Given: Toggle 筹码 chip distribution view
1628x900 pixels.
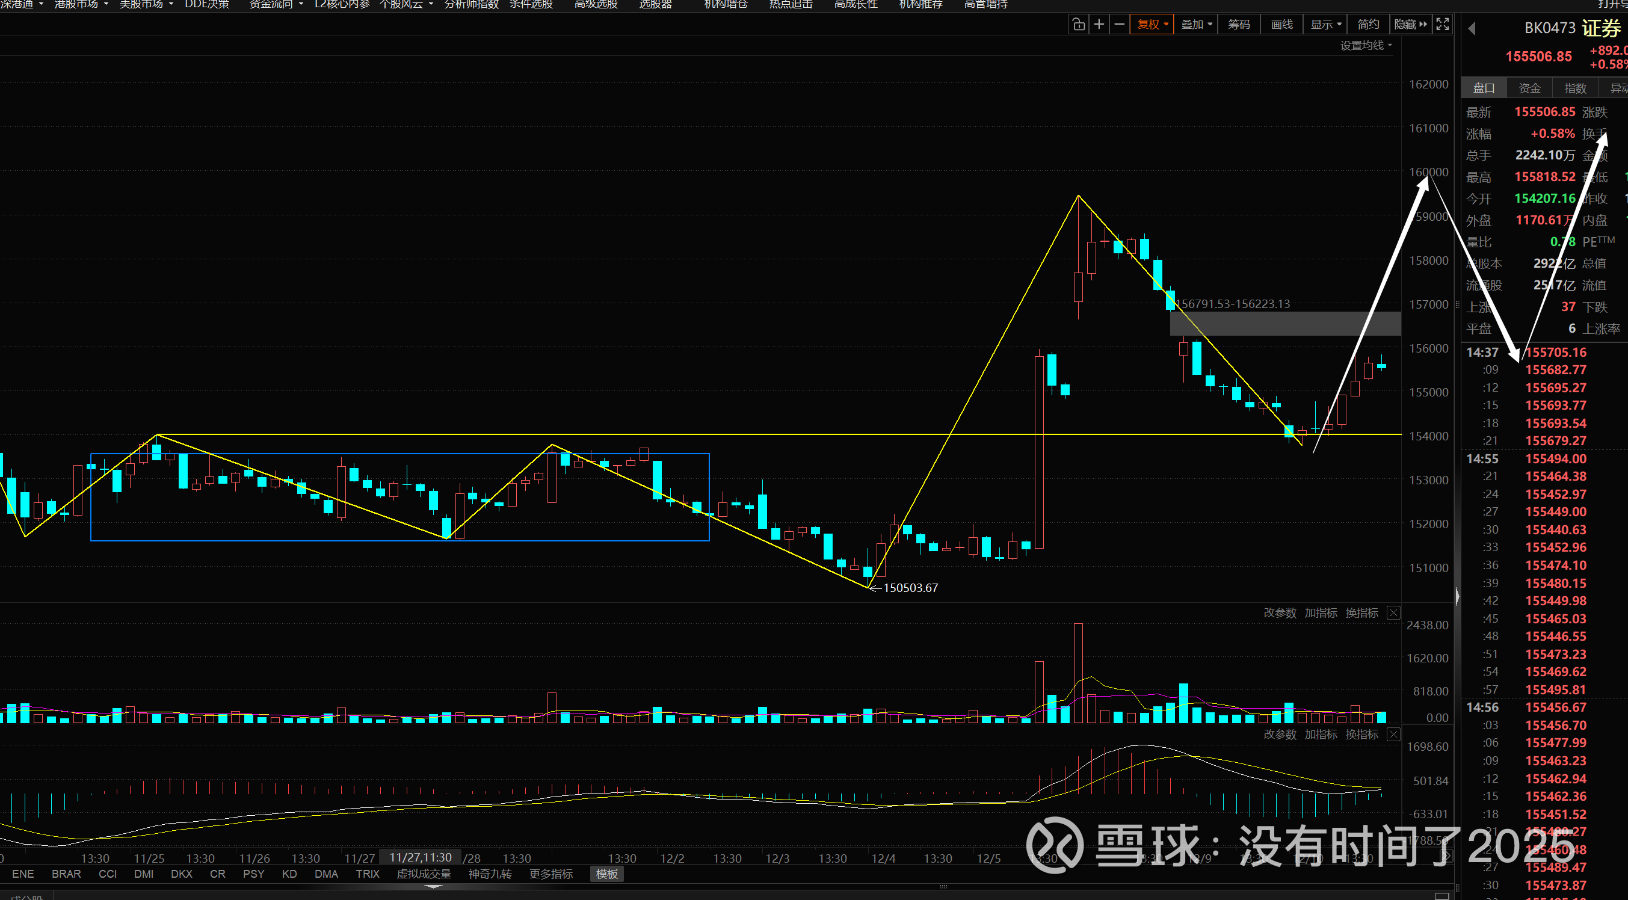Looking at the screenshot, I should 1239,25.
